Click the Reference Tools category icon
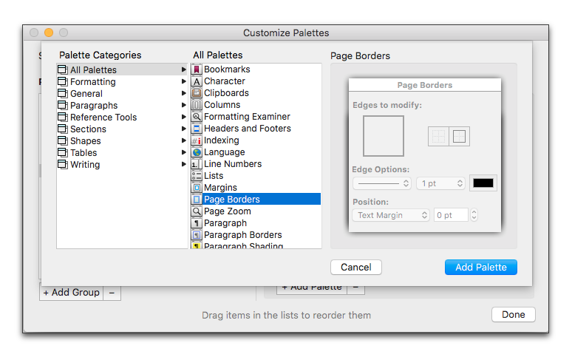Viewport: 572px width, 357px height. click(63, 118)
